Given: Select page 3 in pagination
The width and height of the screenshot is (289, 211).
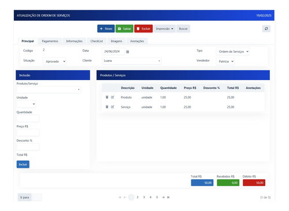Looking at the screenshot, I should click(x=144, y=197).
